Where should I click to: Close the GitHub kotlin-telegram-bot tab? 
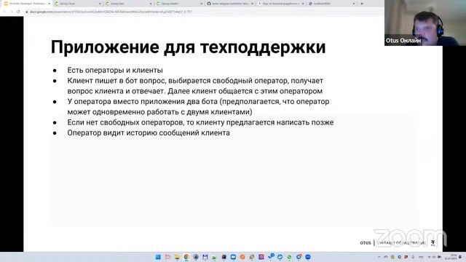(x=252, y=4)
